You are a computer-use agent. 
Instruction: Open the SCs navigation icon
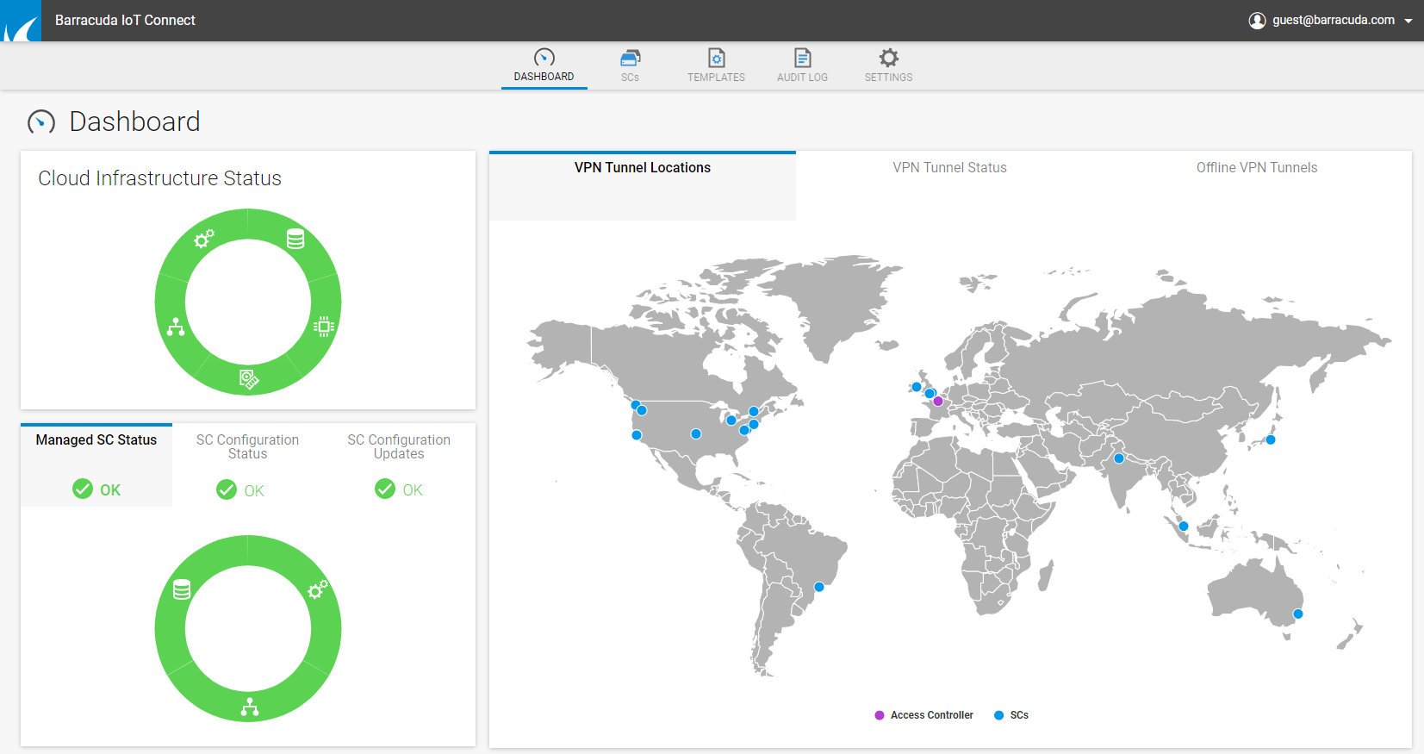pos(630,58)
